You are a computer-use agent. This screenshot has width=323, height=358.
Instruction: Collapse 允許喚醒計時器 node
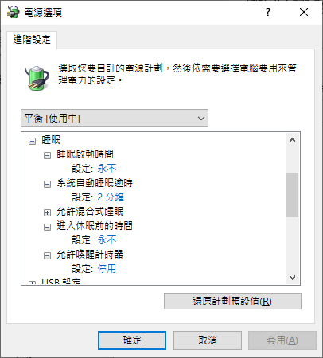coord(47,255)
